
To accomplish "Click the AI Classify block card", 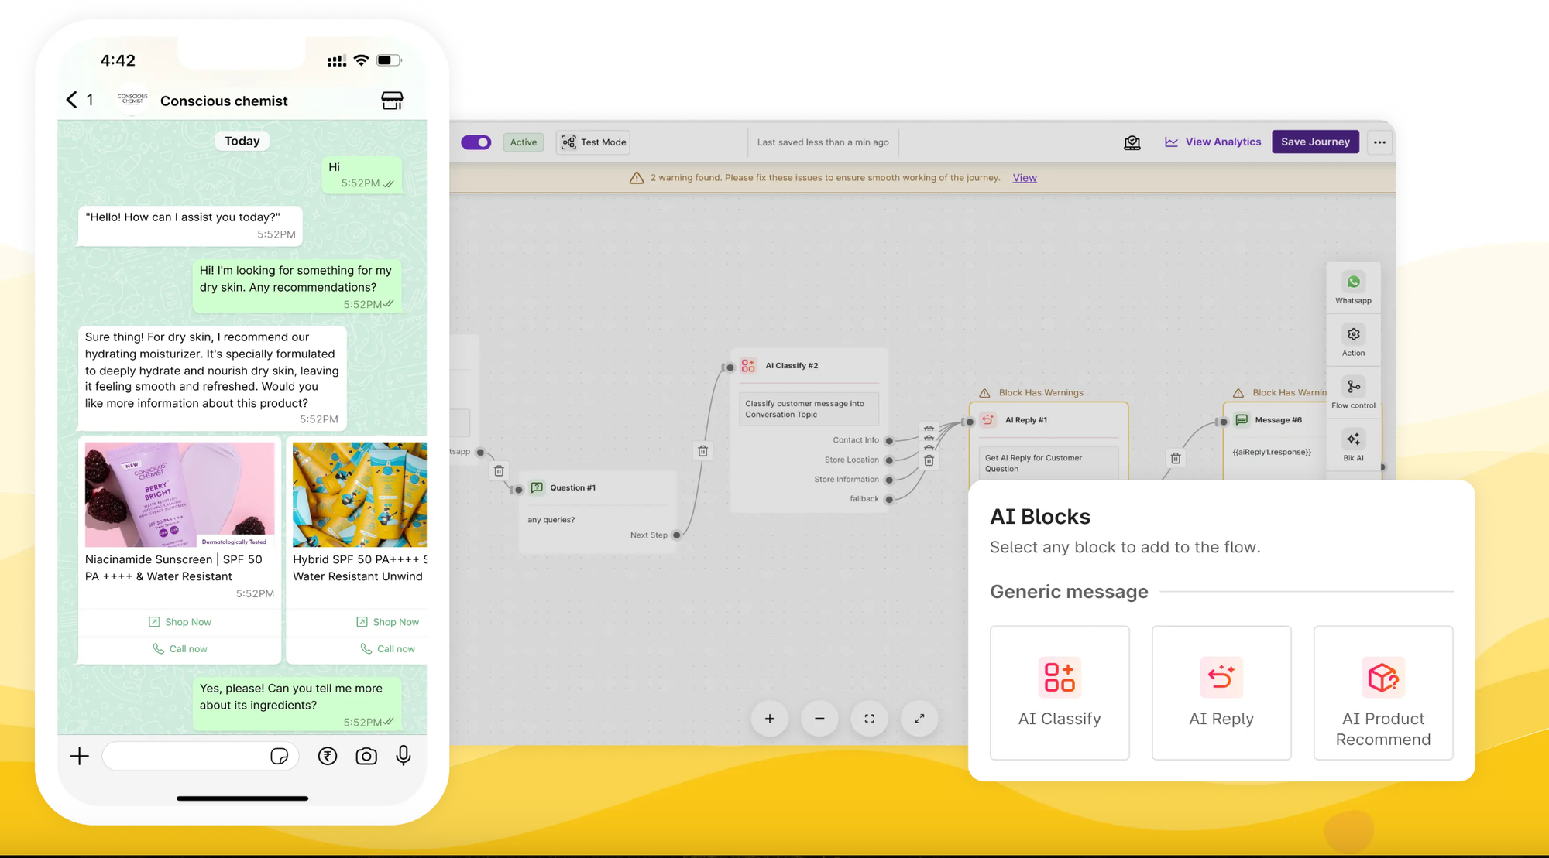I will tap(1059, 692).
